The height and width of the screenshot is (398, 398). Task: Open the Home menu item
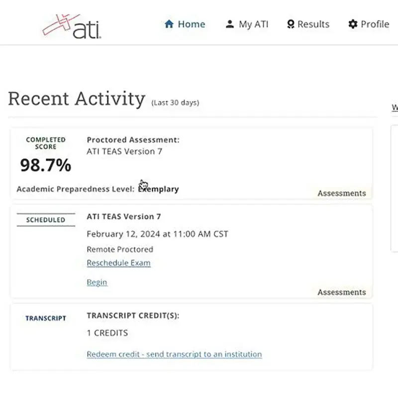point(191,24)
